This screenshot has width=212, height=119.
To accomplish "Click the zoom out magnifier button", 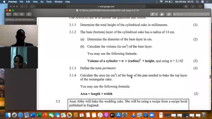I will point(16,14).
